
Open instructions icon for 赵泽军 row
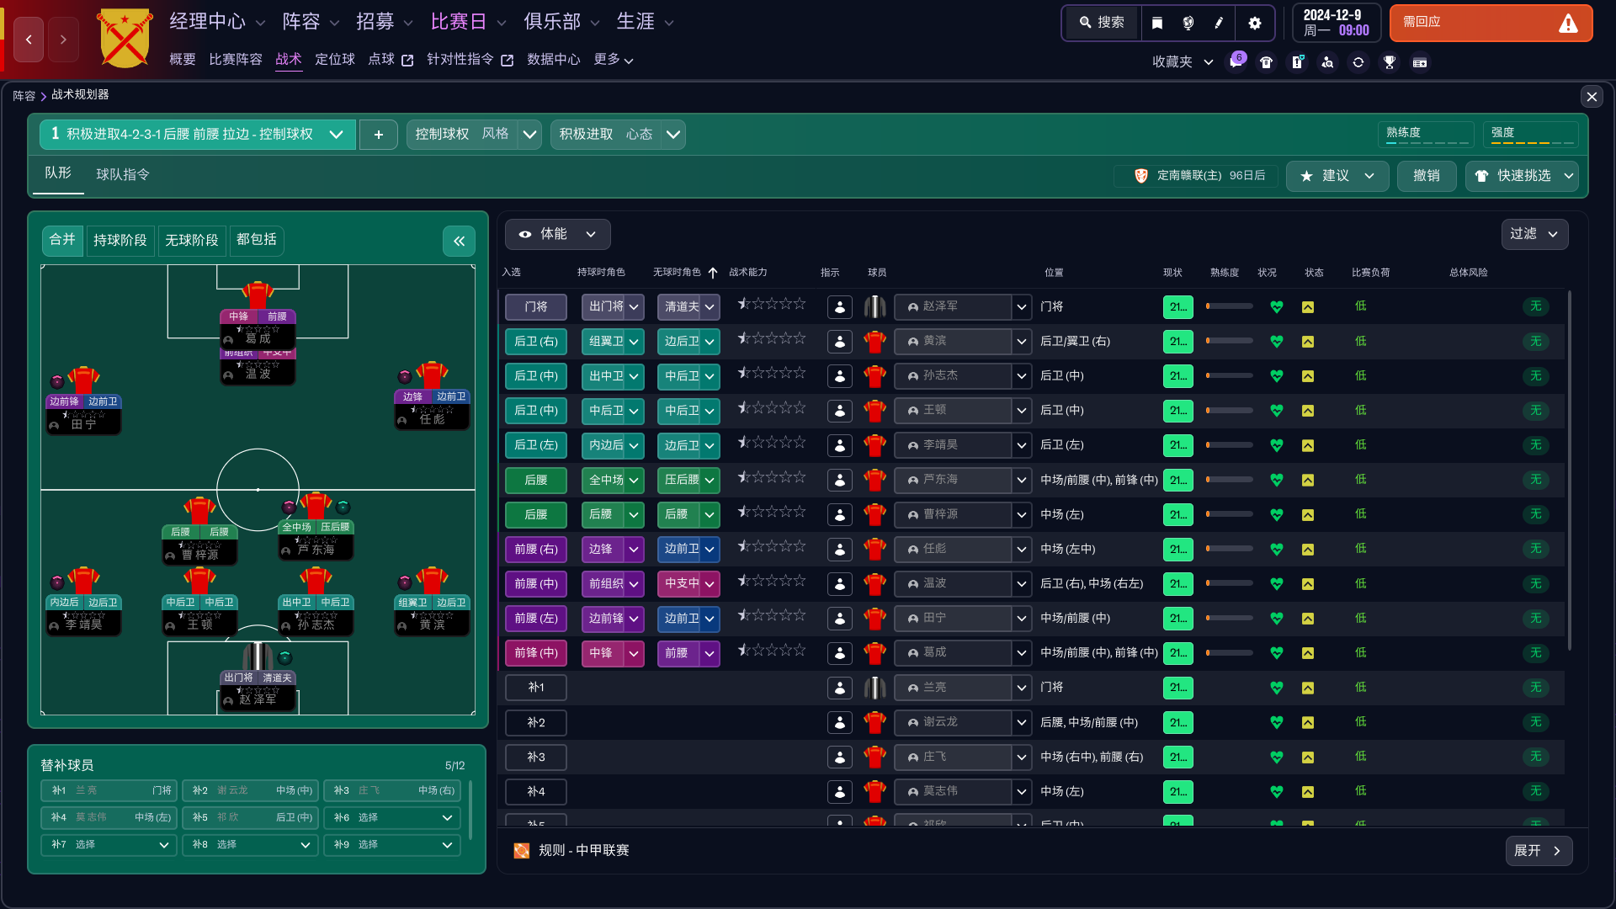coord(839,307)
